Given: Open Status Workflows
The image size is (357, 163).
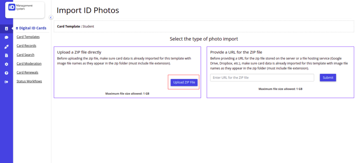Looking at the screenshot, I should click(x=29, y=81).
